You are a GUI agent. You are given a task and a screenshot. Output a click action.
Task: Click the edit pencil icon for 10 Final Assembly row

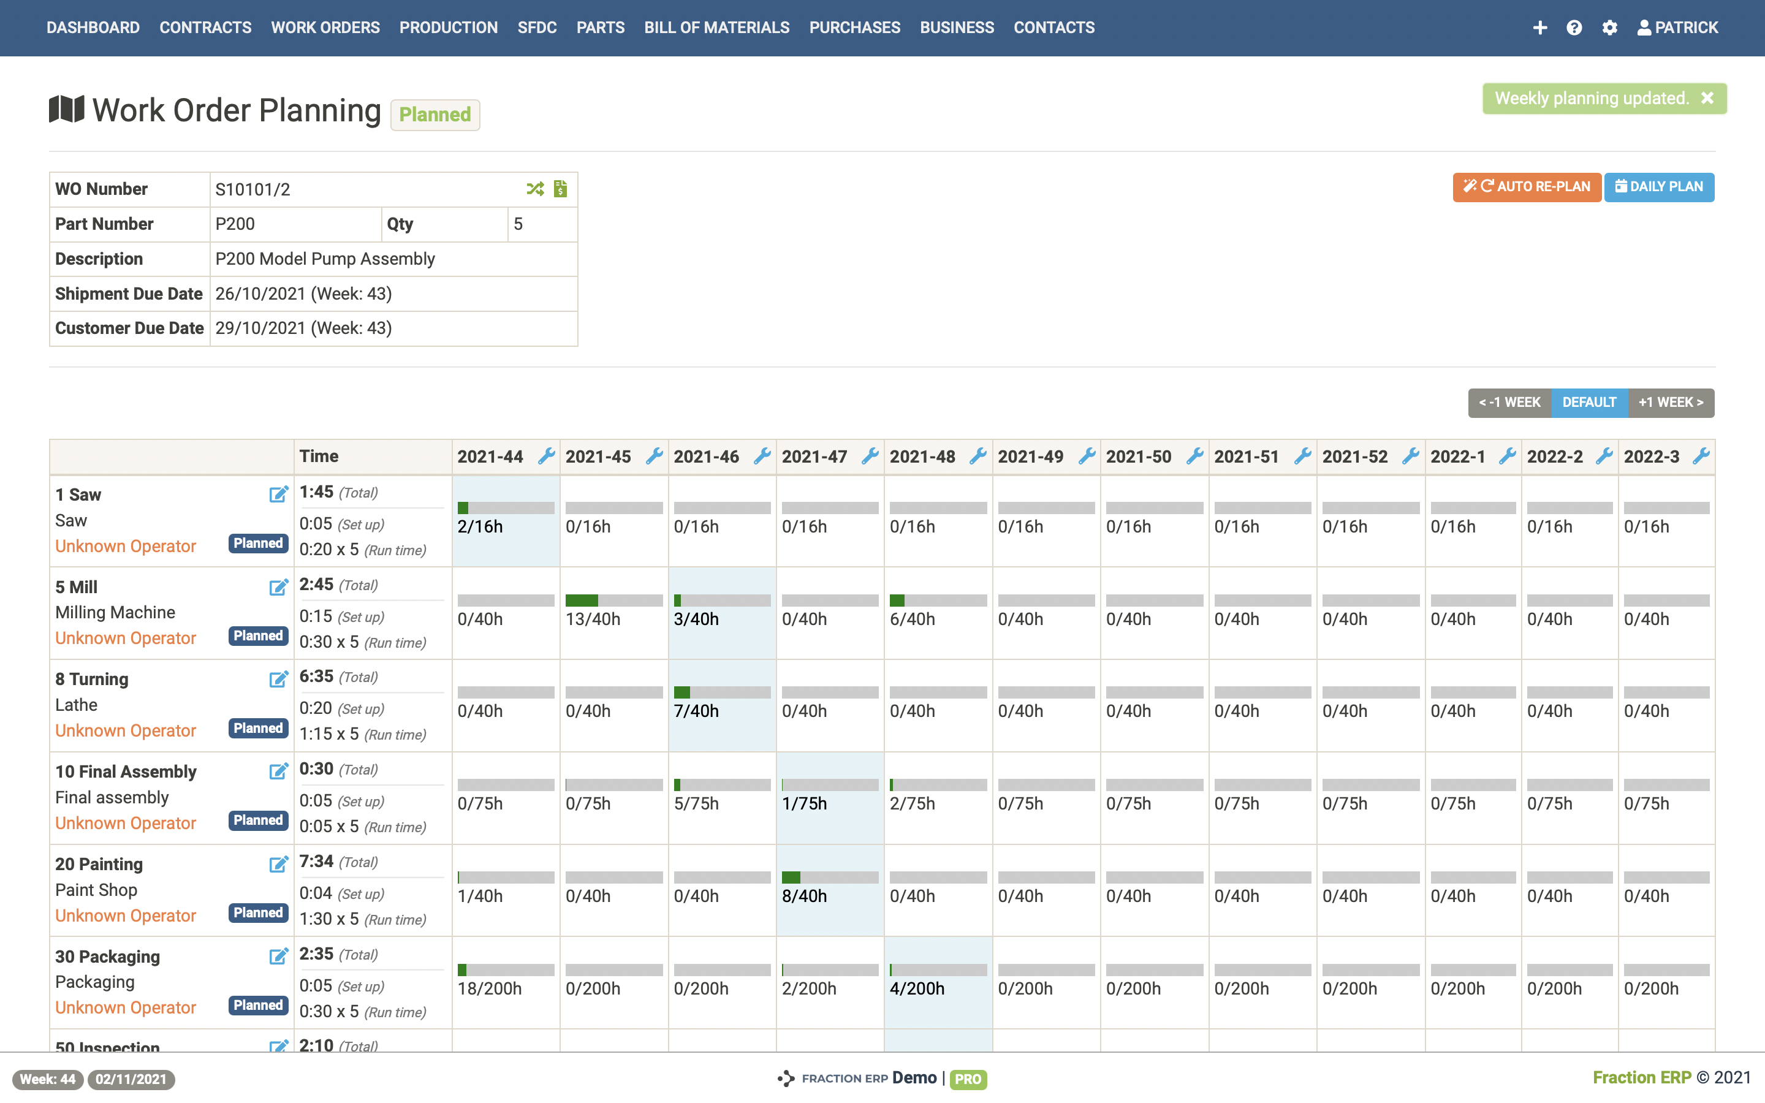[x=278, y=773]
